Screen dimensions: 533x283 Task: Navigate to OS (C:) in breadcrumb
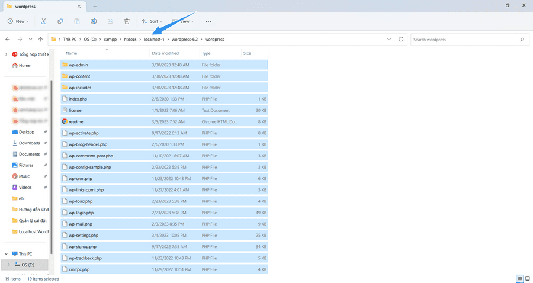click(90, 40)
